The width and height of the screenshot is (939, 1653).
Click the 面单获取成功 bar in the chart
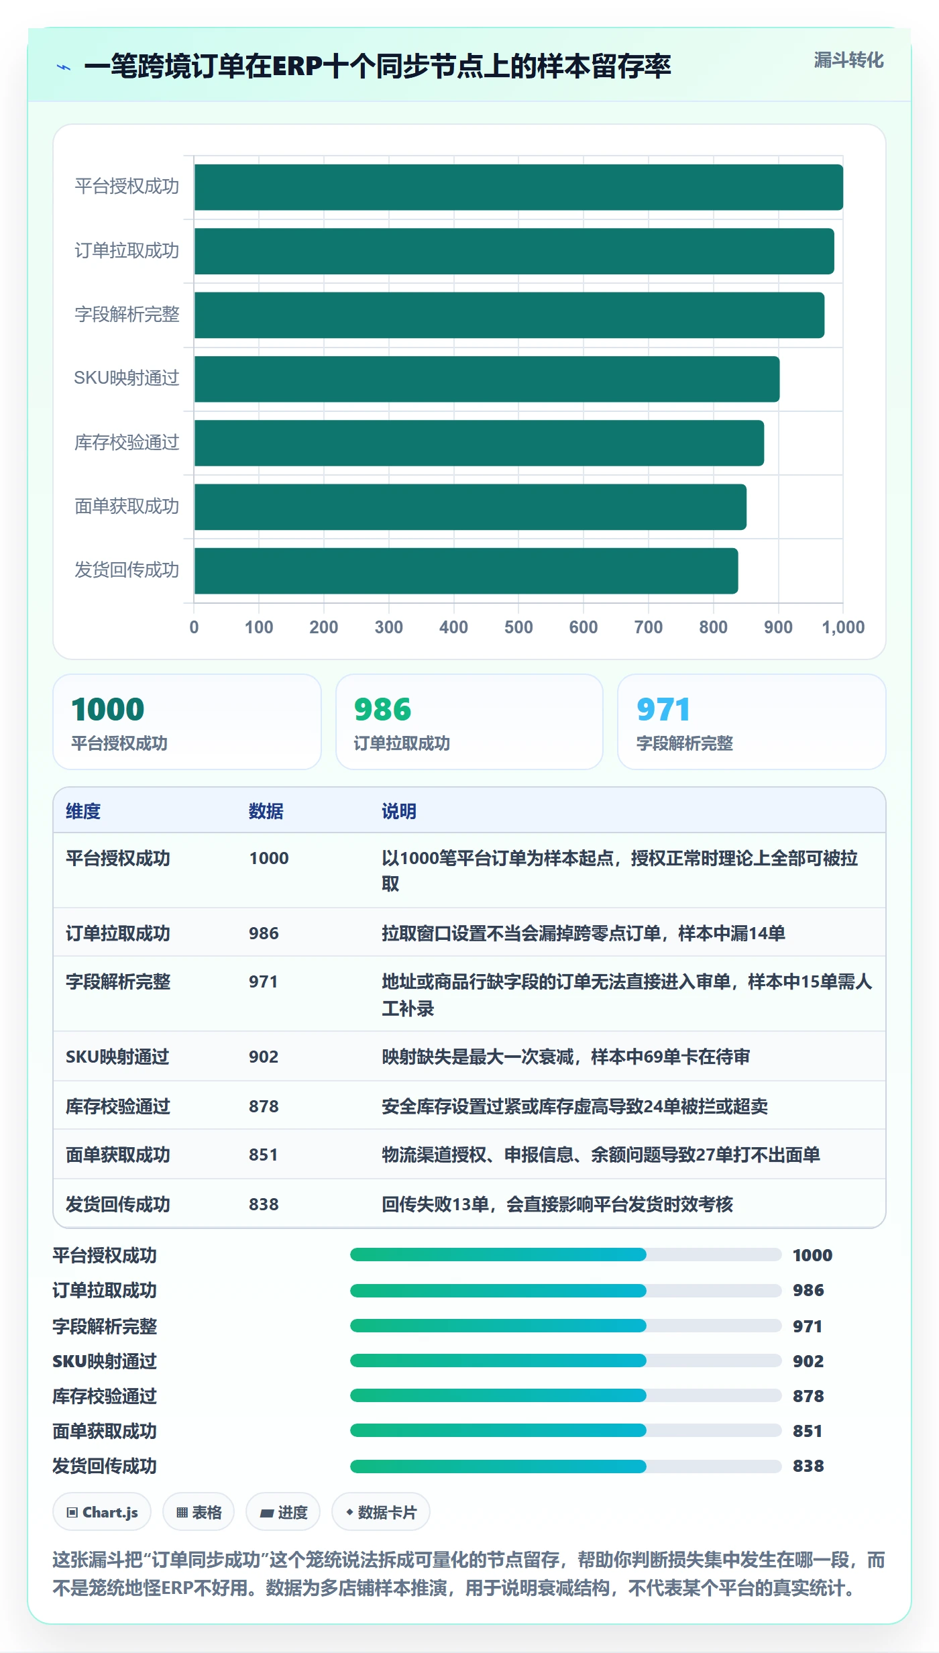tap(470, 507)
